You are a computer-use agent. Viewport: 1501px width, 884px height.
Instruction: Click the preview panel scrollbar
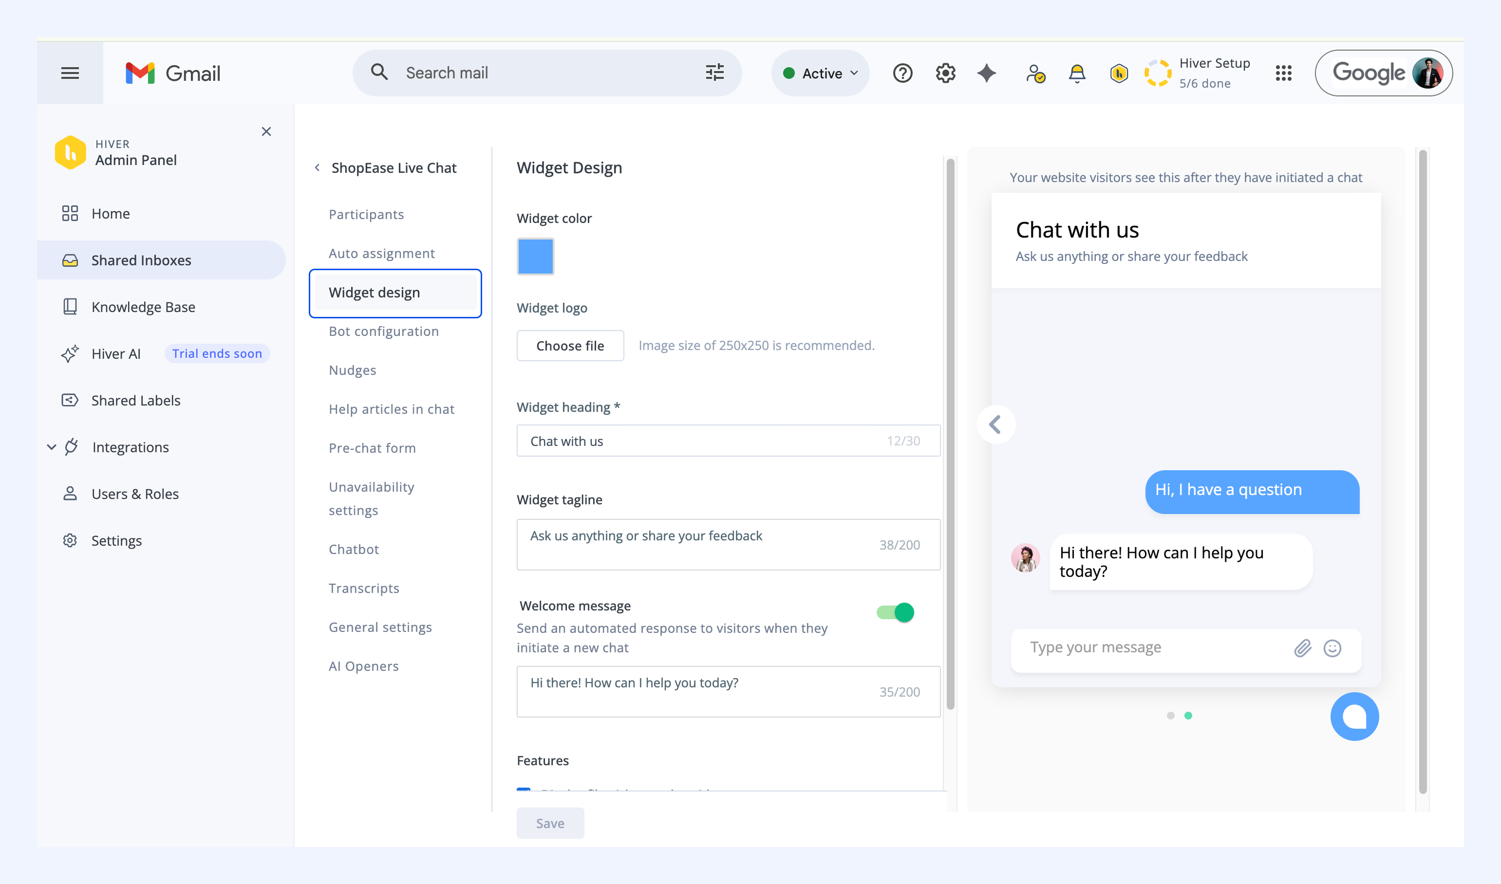click(1422, 472)
